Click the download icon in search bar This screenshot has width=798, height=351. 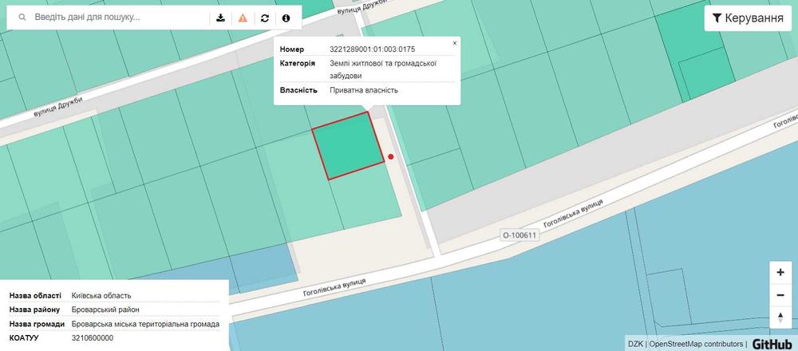220,18
